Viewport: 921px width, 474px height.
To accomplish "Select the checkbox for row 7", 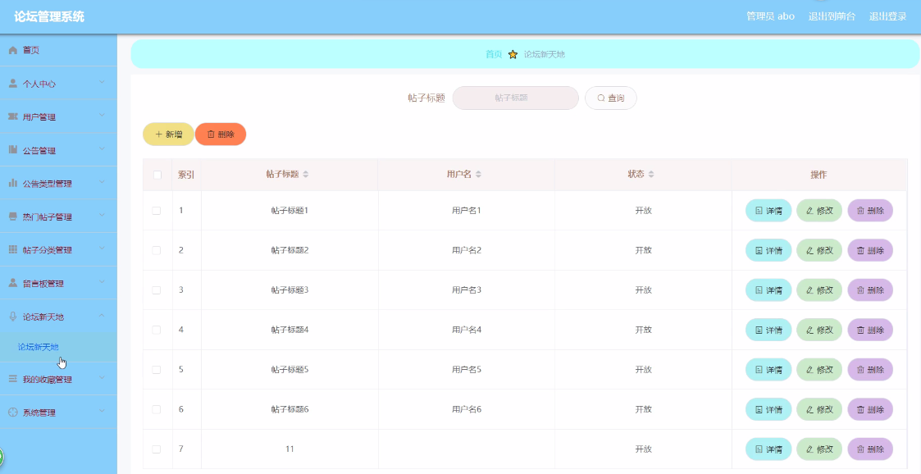I will (157, 449).
